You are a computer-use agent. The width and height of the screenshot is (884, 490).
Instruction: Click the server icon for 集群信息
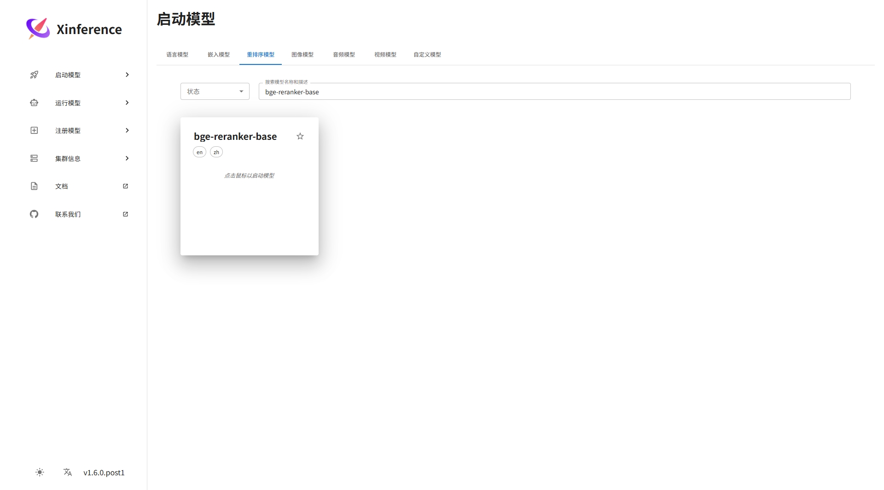coord(34,158)
